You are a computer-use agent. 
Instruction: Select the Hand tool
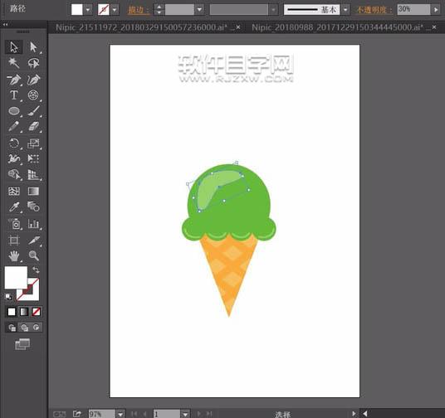click(x=13, y=256)
